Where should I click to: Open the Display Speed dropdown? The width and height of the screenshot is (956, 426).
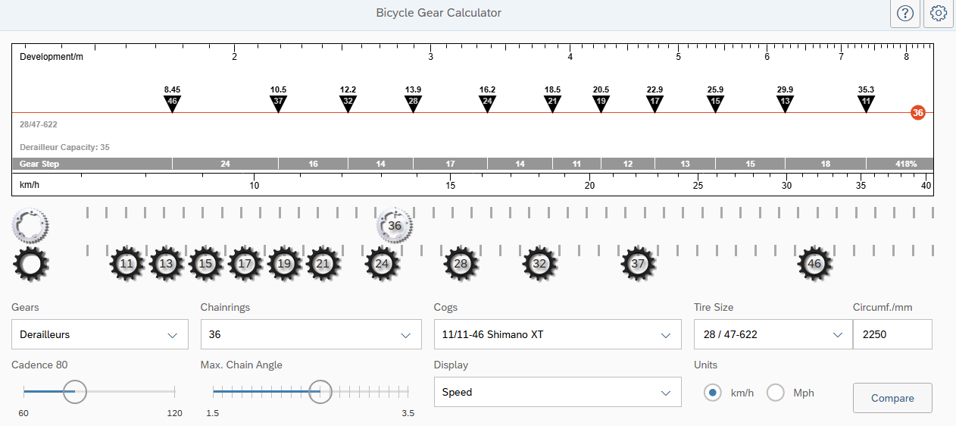(558, 392)
